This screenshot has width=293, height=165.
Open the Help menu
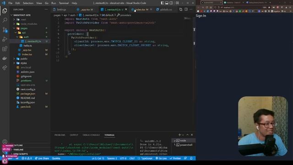pos(74,3)
